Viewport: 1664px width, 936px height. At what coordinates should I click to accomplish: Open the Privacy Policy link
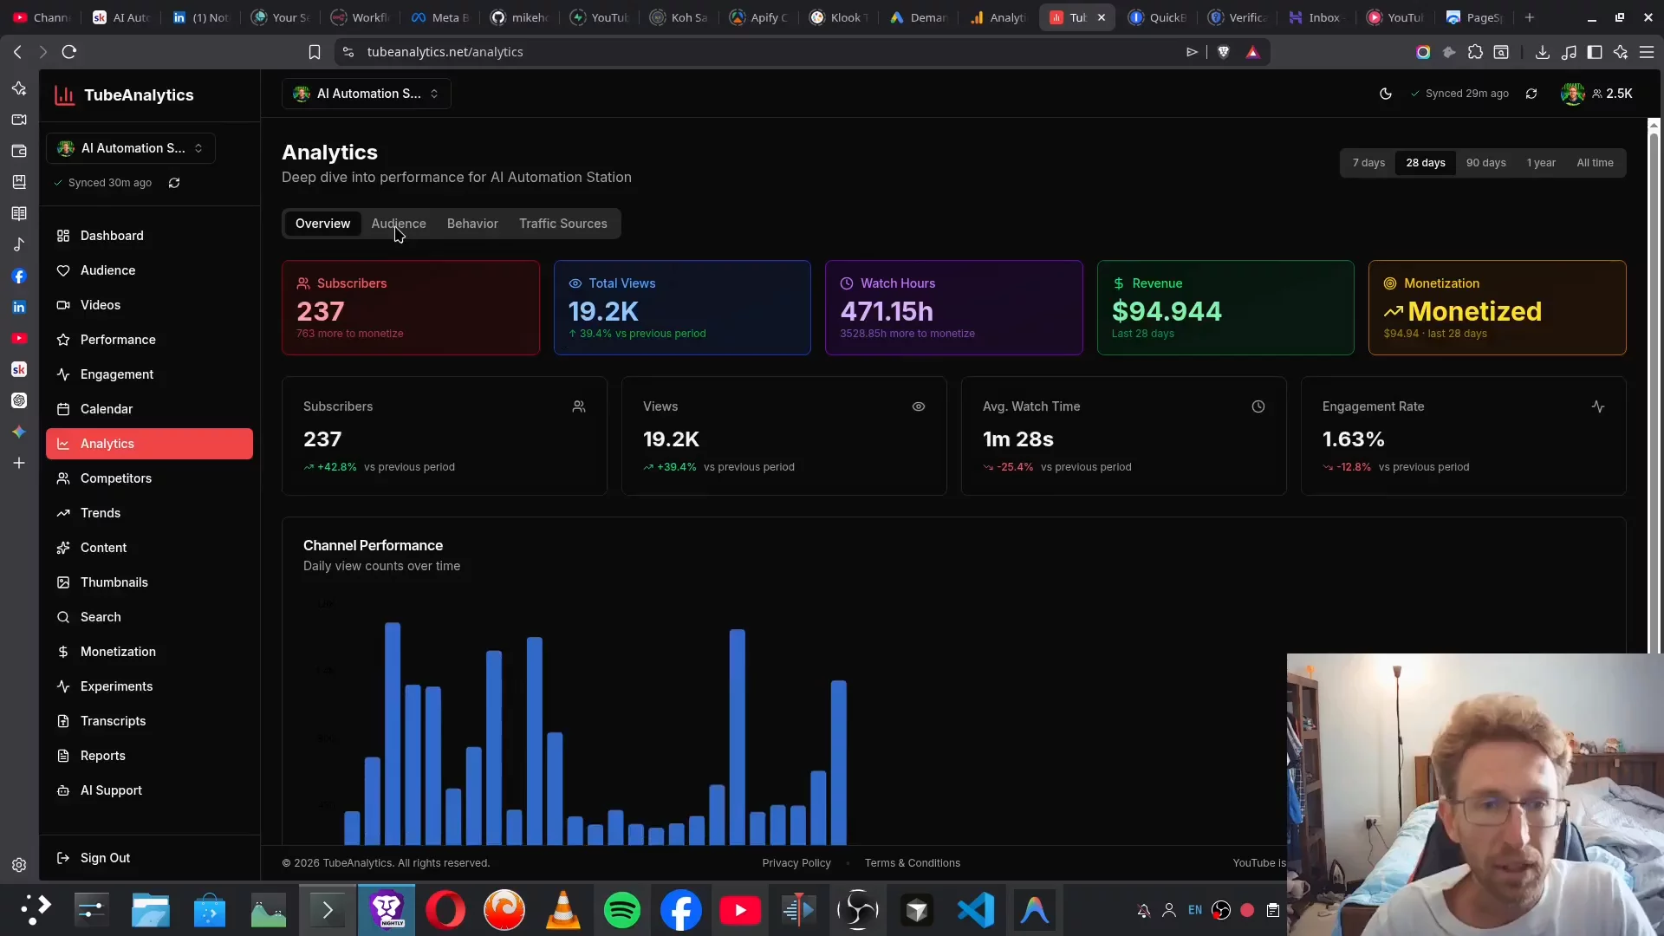pos(796,862)
